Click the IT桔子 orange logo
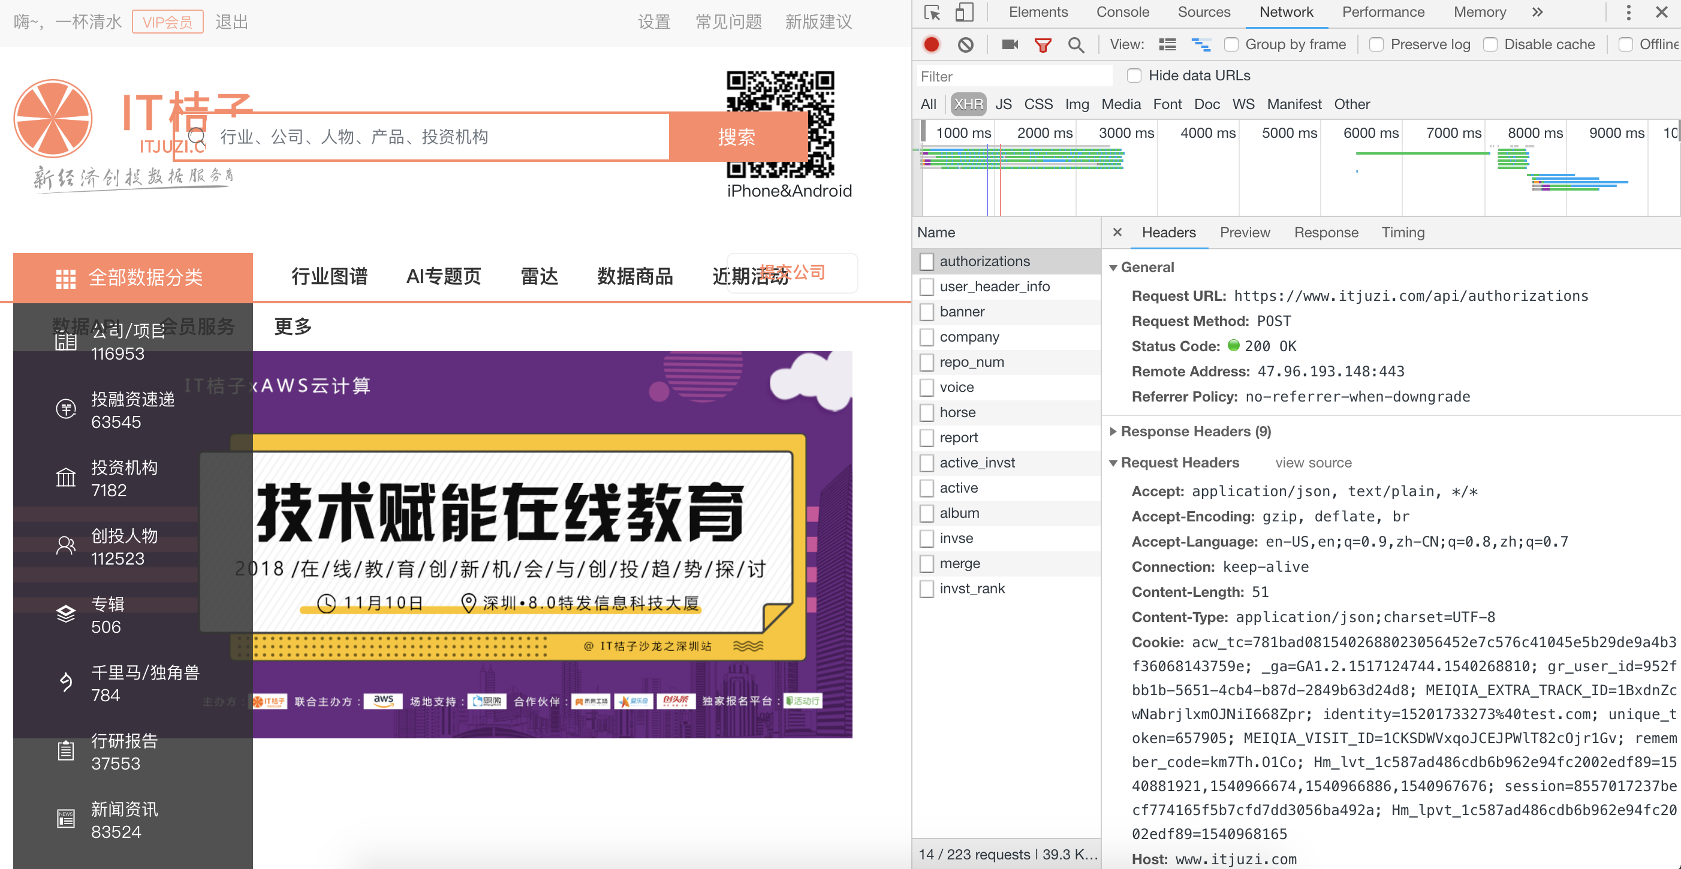 53,119
